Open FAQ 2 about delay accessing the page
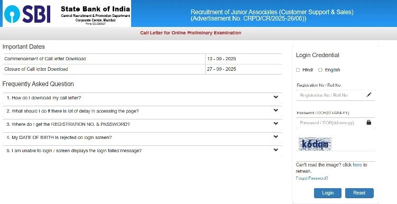 pyautogui.click(x=142, y=111)
